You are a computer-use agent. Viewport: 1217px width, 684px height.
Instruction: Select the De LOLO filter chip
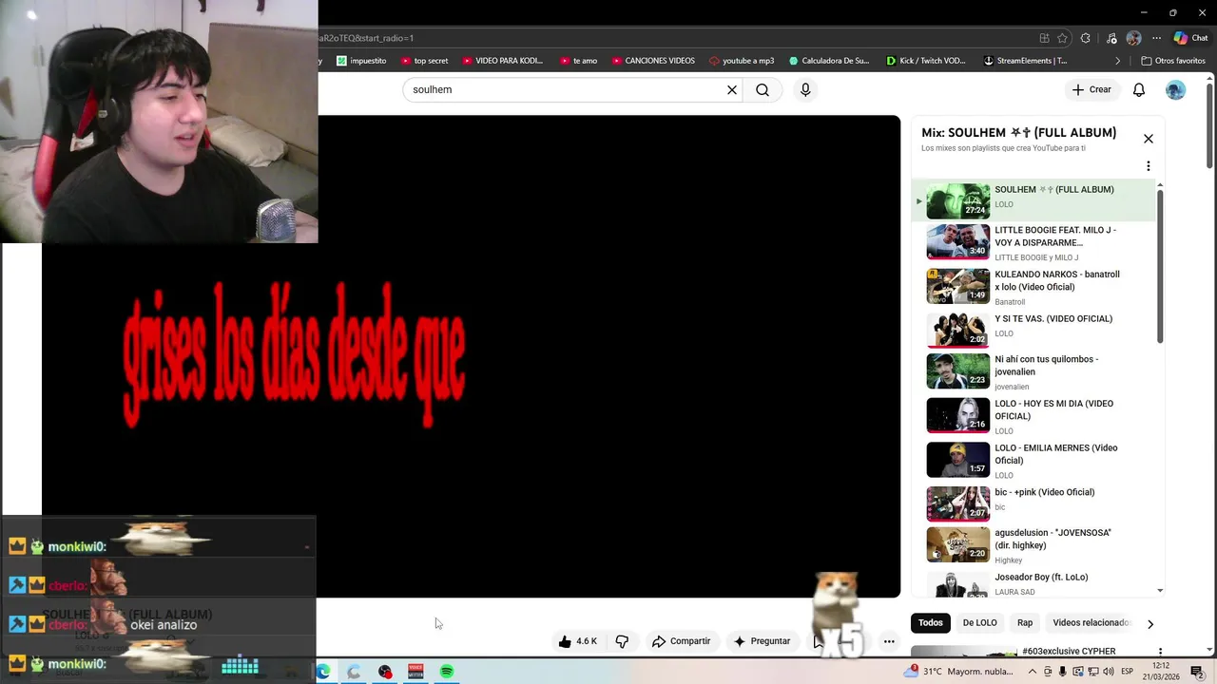coord(979,623)
